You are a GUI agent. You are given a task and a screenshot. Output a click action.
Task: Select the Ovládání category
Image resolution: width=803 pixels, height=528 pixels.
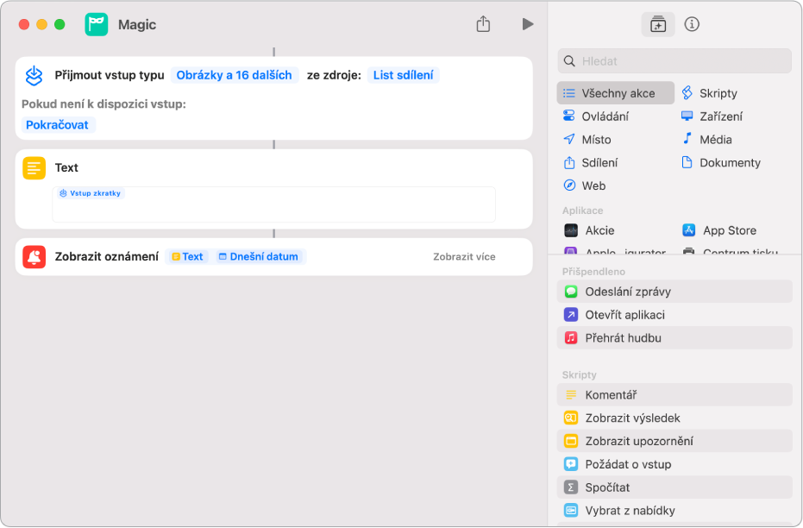(x=596, y=116)
